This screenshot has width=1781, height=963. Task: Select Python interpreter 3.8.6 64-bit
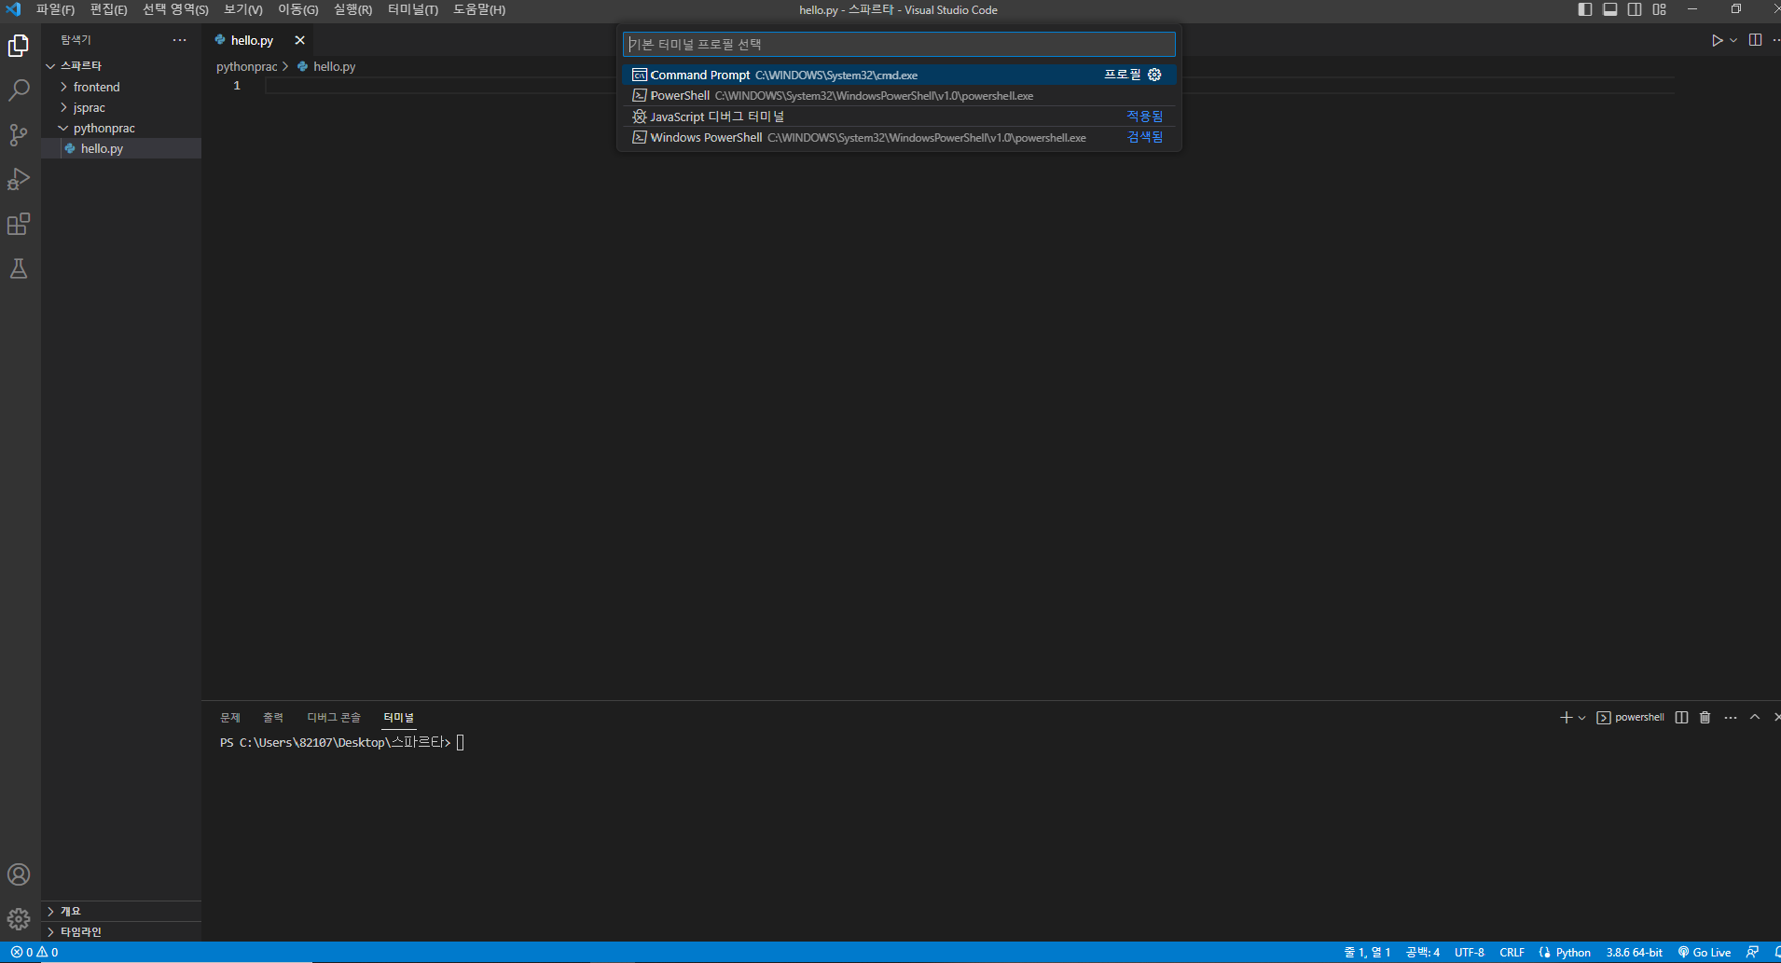tap(1634, 953)
